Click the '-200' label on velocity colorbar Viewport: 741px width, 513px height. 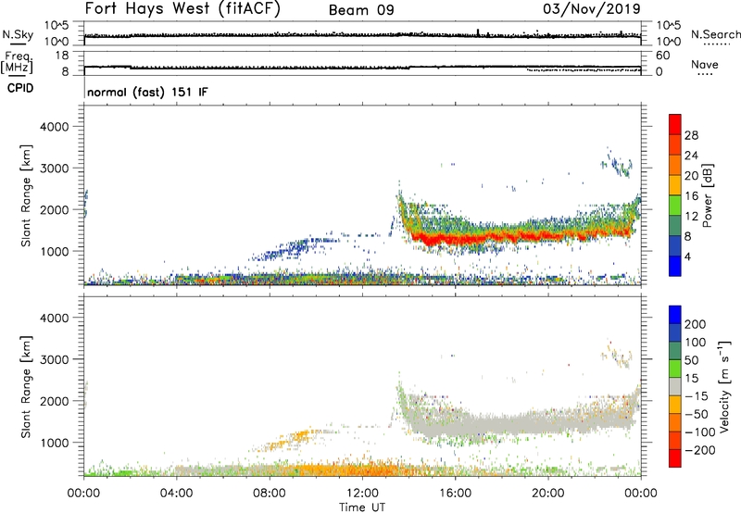(700, 450)
